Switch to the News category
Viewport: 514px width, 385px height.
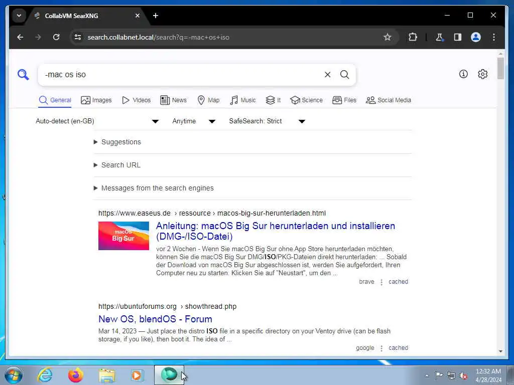pyautogui.click(x=173, y=100)
